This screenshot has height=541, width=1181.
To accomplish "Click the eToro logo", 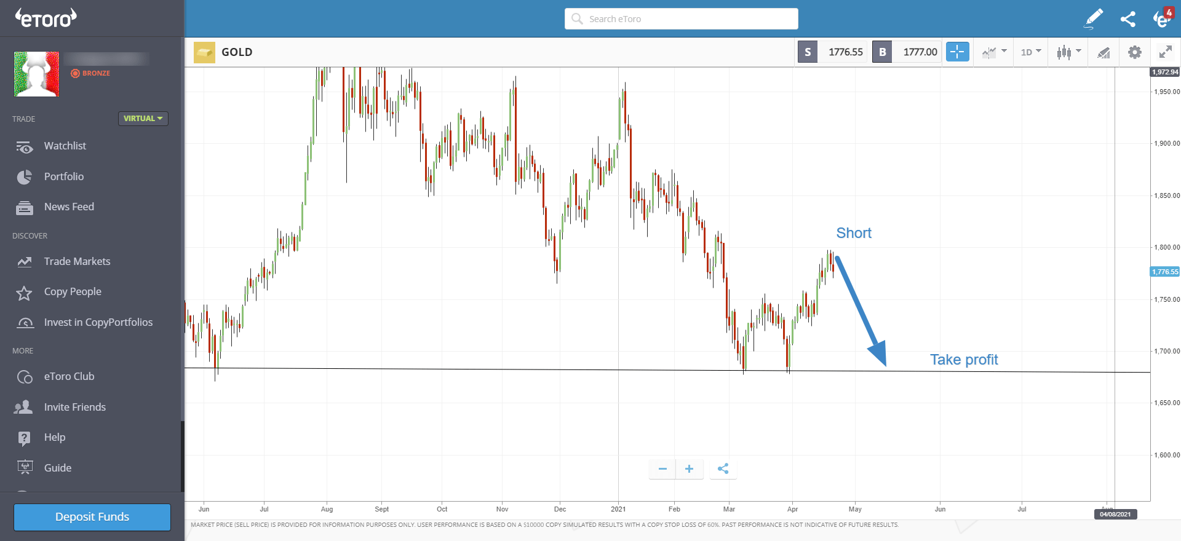I will 46,18.
